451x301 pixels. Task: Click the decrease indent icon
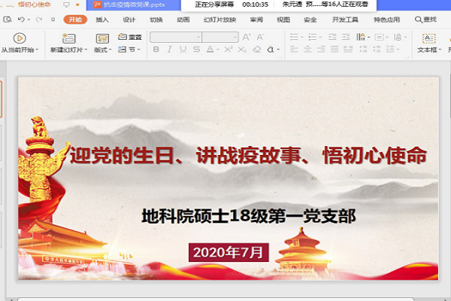click(332, 37)
